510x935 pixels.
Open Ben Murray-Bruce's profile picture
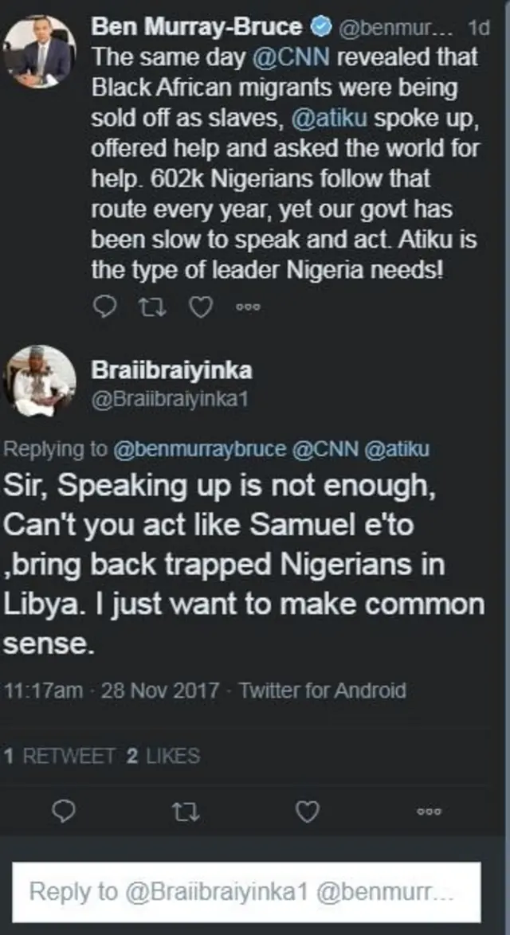click(40, 49)
